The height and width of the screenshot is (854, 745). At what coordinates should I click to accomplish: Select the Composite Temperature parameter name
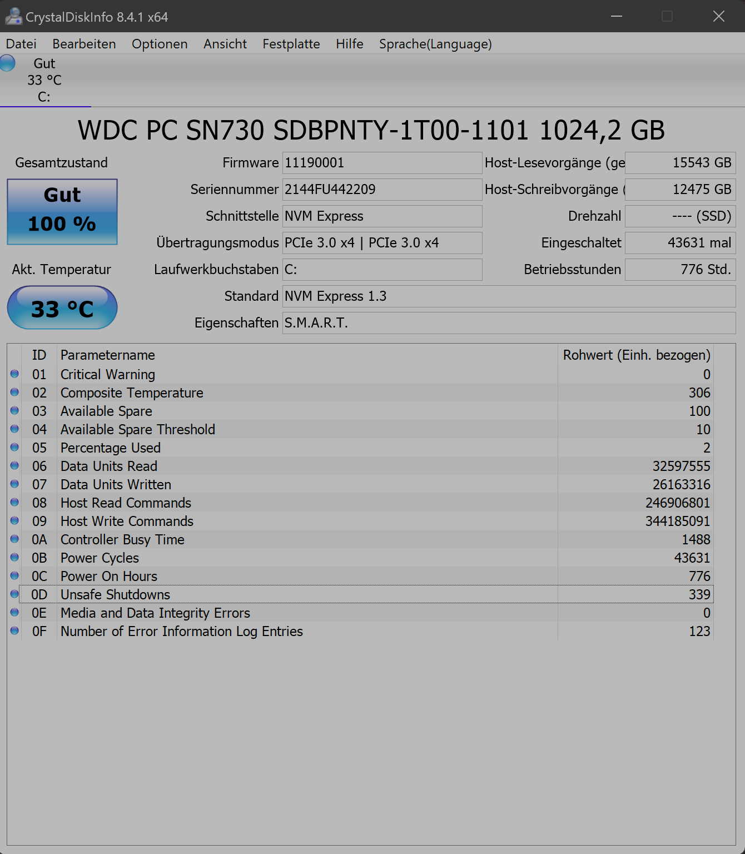point(132,393)
